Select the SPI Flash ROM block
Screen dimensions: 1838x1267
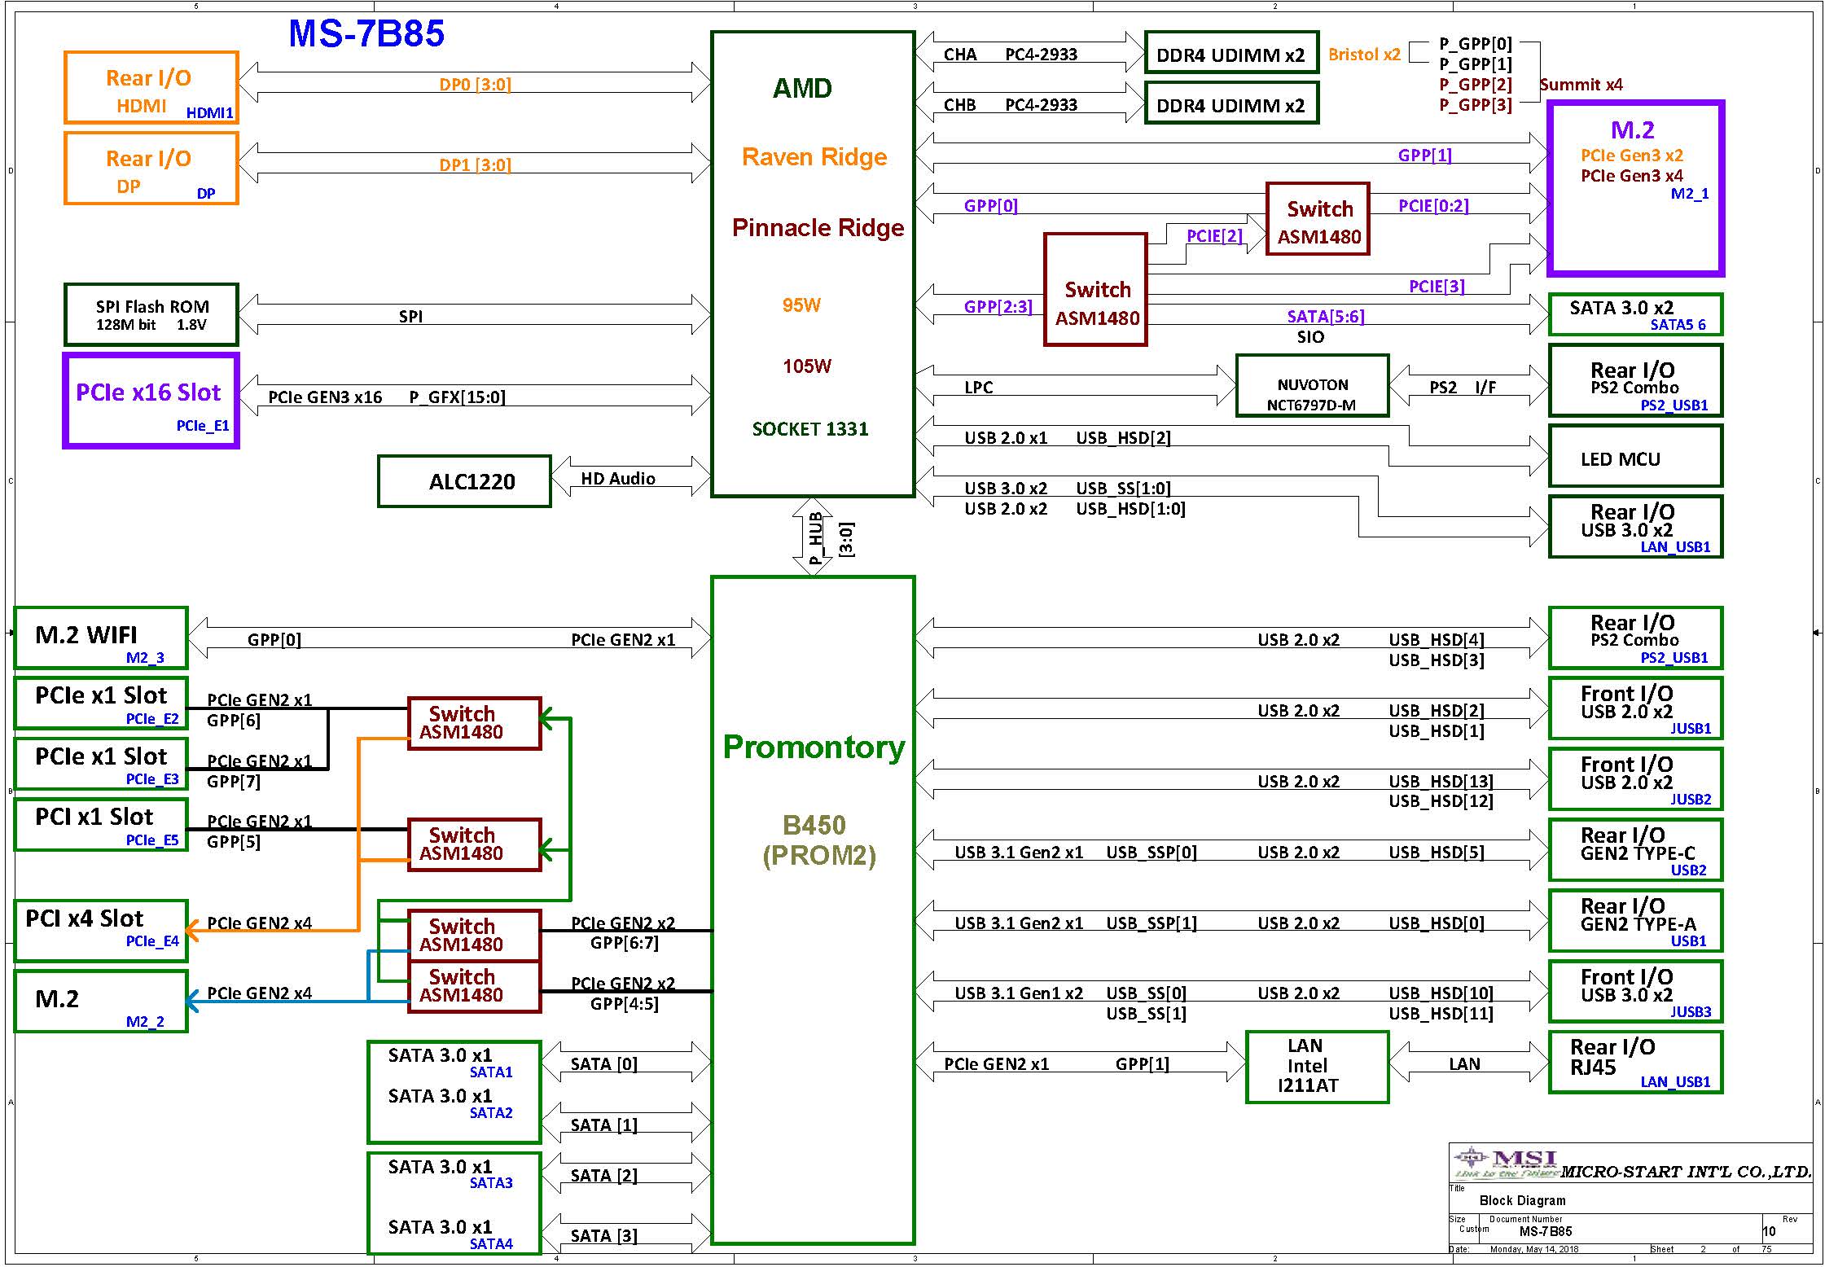151,314
